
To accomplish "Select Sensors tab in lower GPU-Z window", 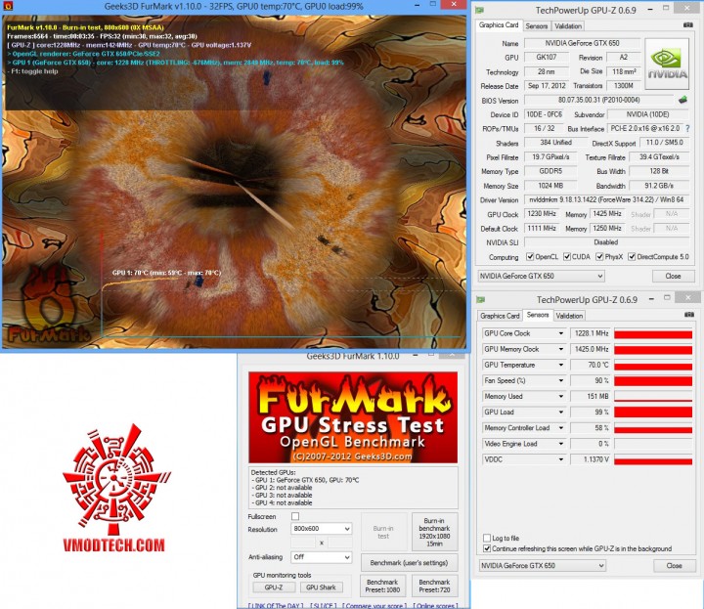I will point(538,315).
